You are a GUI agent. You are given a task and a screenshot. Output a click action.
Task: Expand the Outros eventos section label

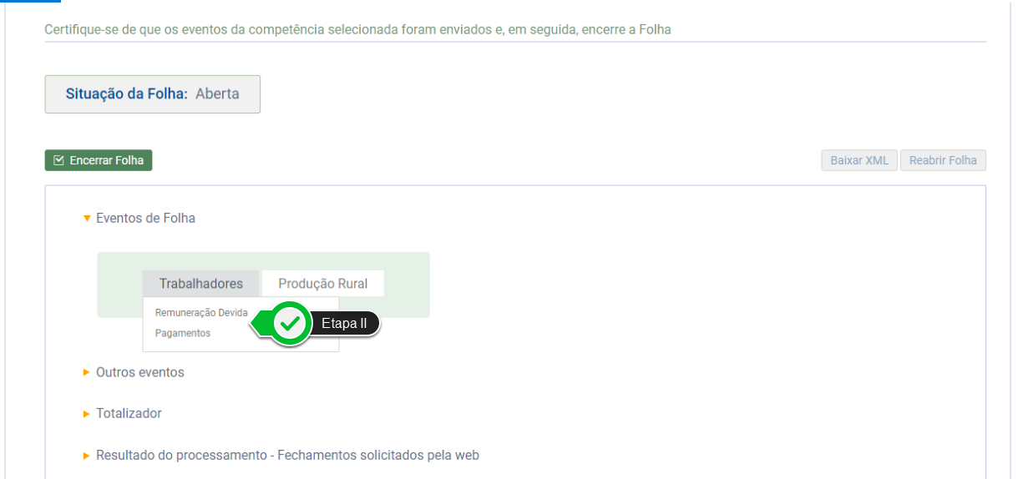(140, 372)
